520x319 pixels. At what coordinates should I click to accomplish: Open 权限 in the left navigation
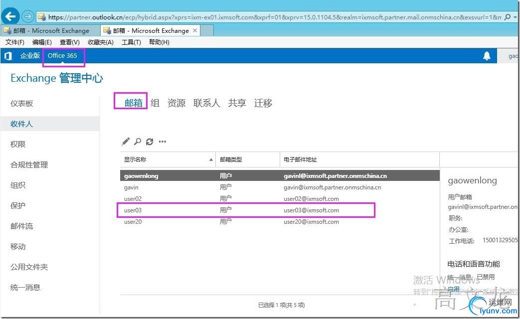click(x=18, y=144)
